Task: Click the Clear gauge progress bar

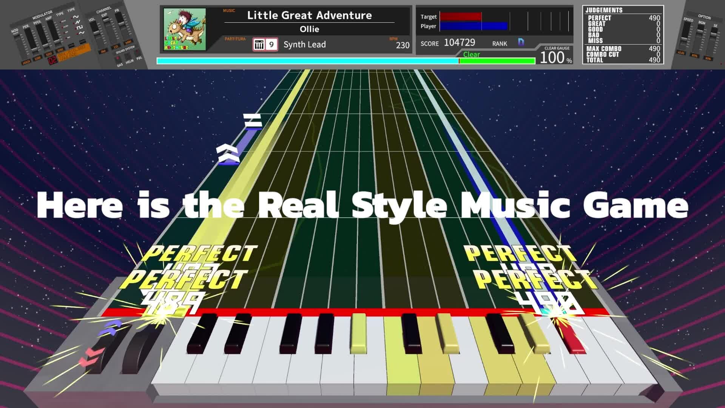Action: pyautogui.click(x=346, y=61)
